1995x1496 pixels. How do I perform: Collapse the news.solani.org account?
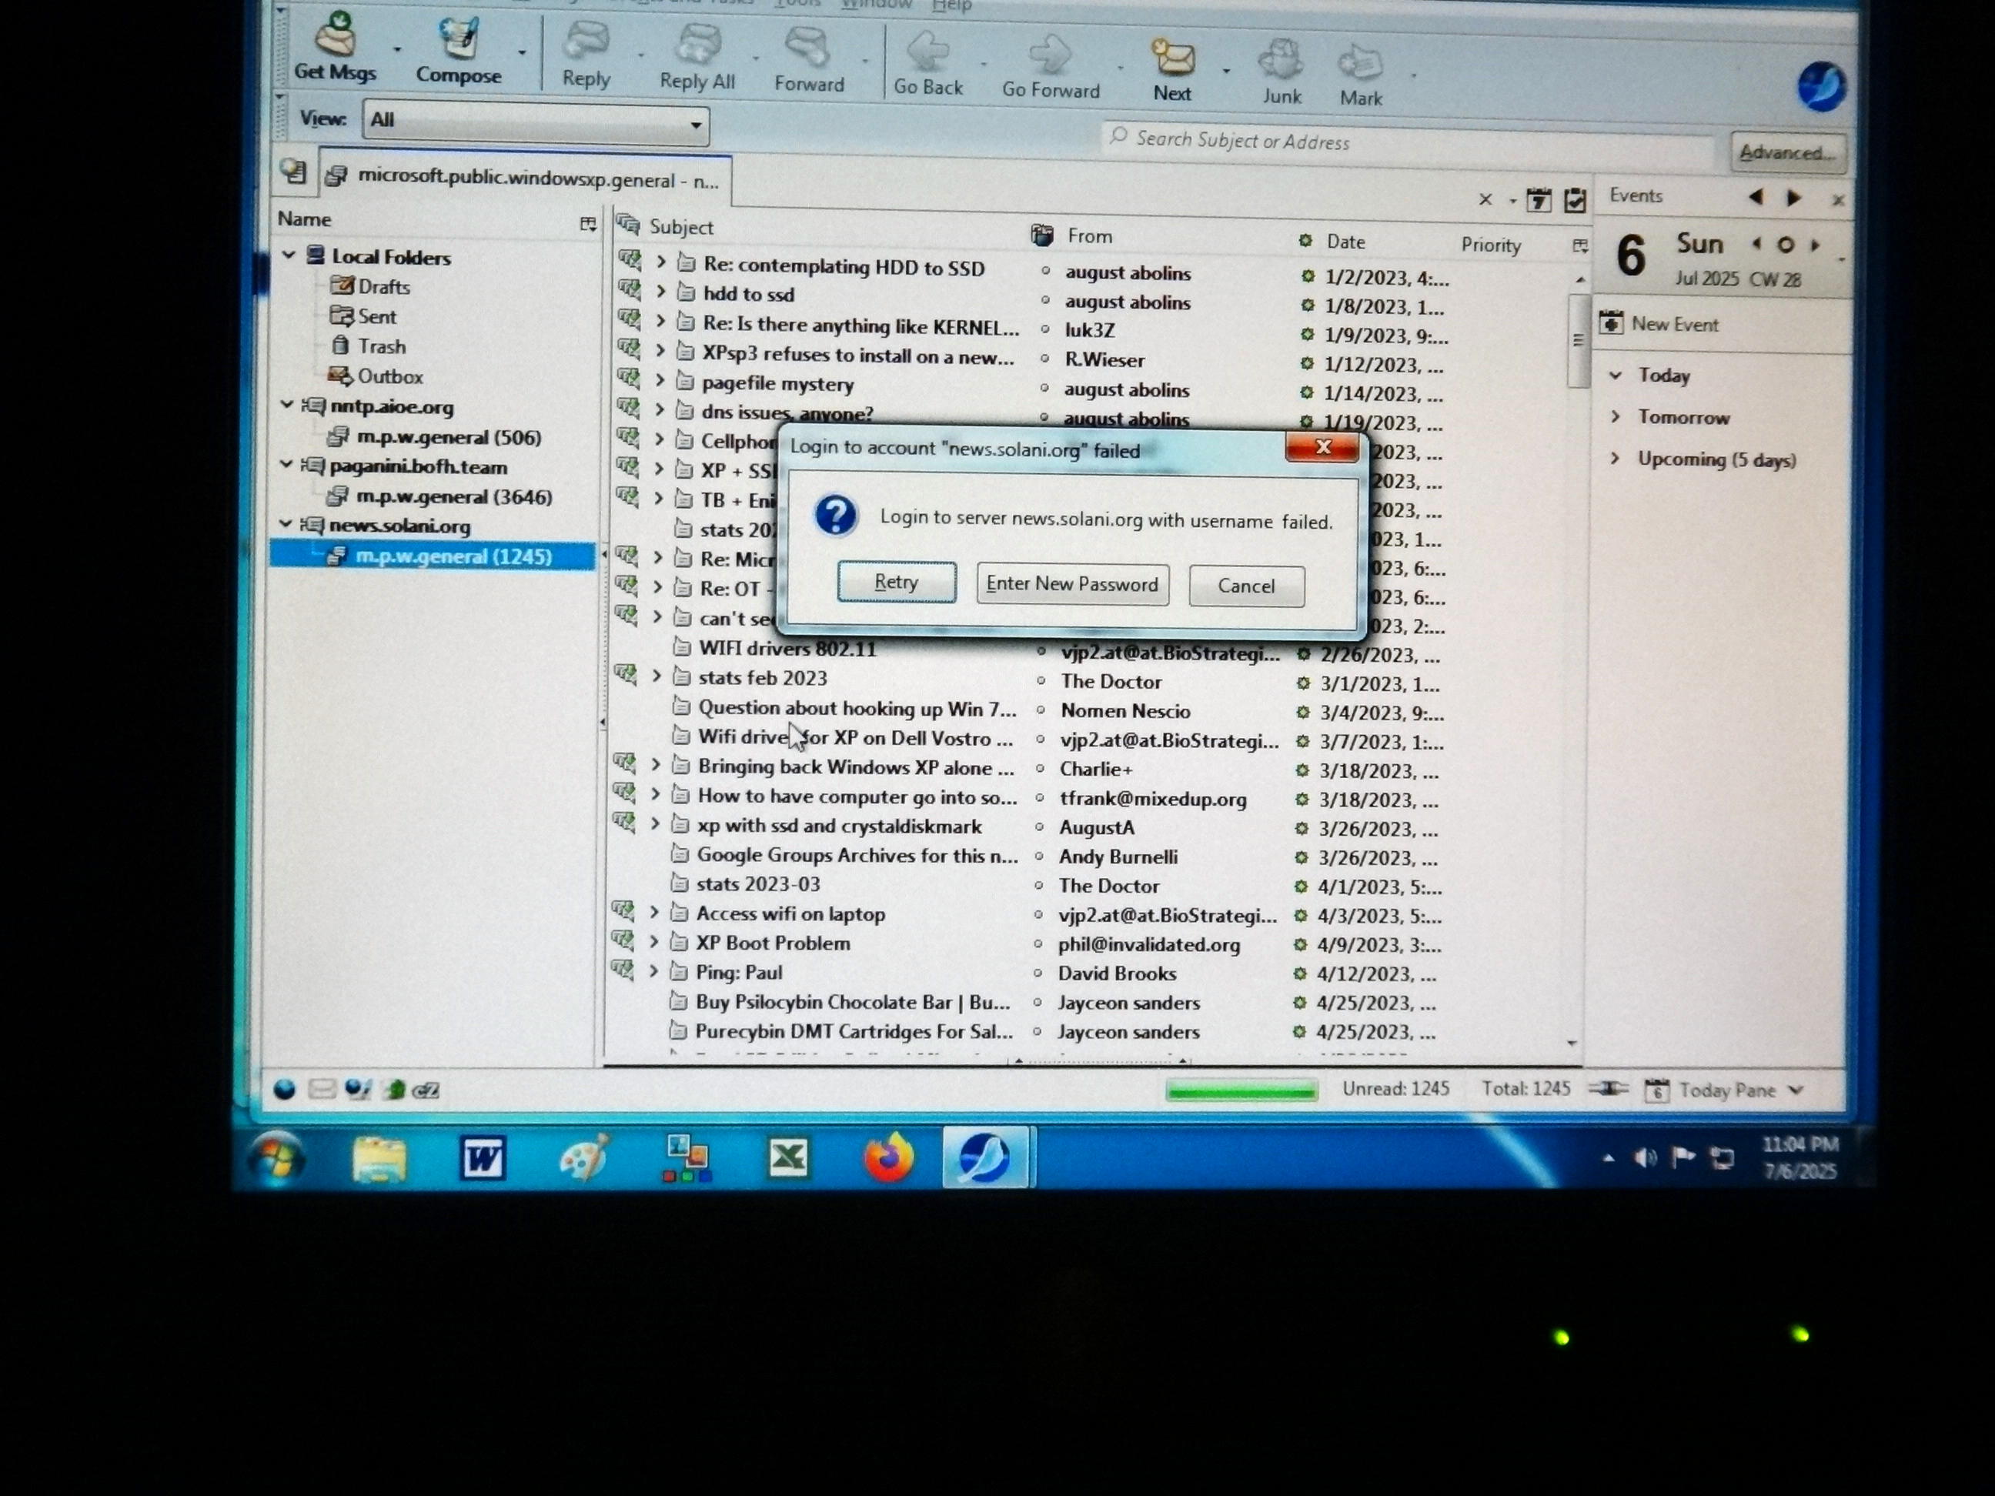pos(285,523)
